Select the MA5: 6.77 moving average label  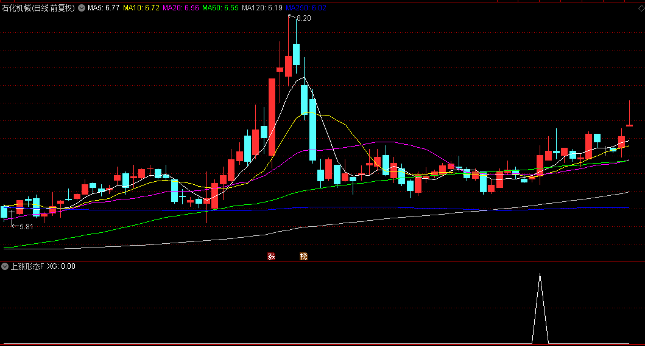[x=104, y=8]
